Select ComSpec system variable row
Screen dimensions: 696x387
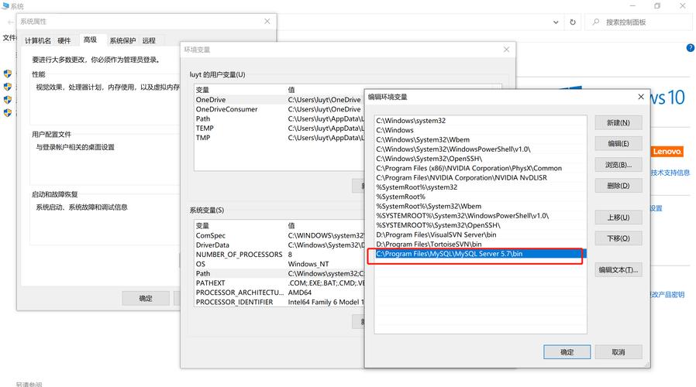click(x=279, y=235)
